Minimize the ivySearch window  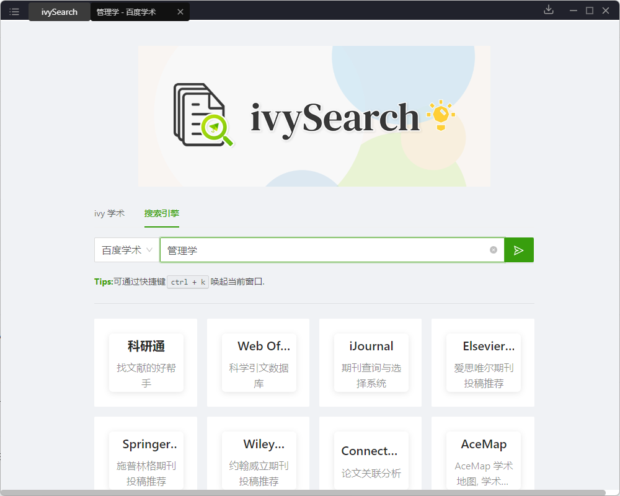pos(573,11)
